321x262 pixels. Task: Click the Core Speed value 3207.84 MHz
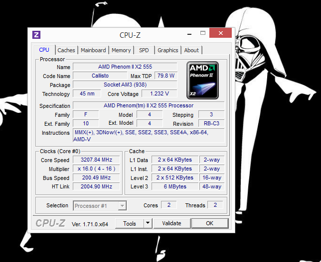(x=96, y=160)
